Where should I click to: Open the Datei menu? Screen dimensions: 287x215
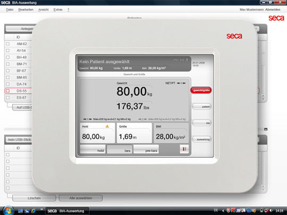[10, 10]
